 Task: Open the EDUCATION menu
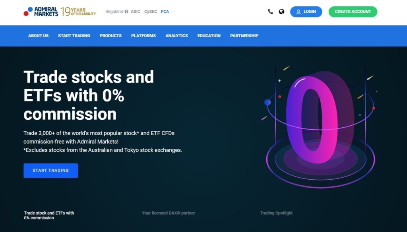pyautogui.click(x=209, y=36)
